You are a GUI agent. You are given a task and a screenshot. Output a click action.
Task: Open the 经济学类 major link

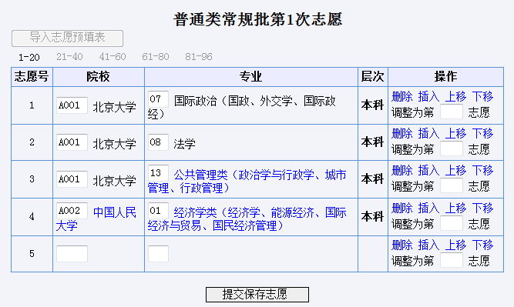click(x=247, y=219)
